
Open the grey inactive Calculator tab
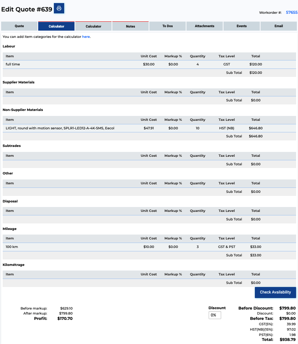point(93,26)
